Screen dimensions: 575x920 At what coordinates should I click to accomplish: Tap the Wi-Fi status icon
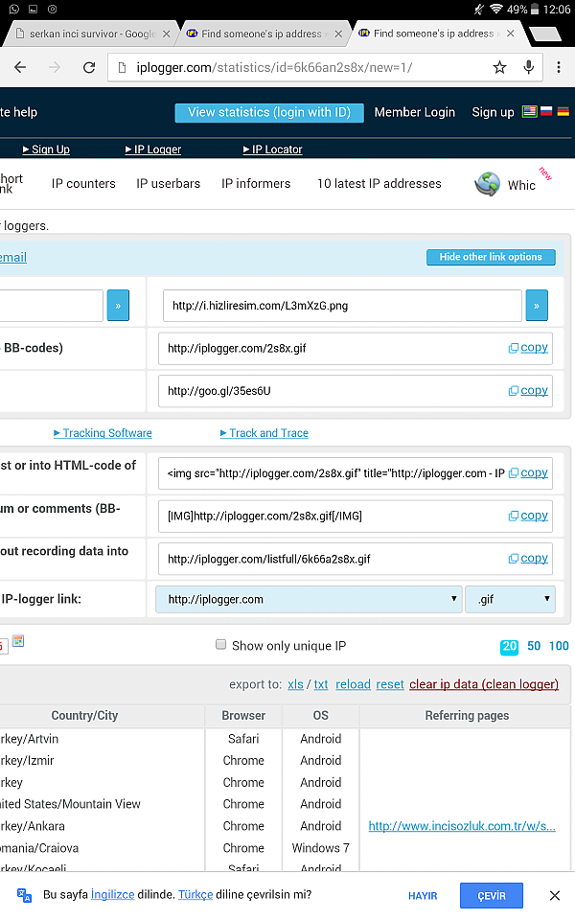[x=496, y=10]
